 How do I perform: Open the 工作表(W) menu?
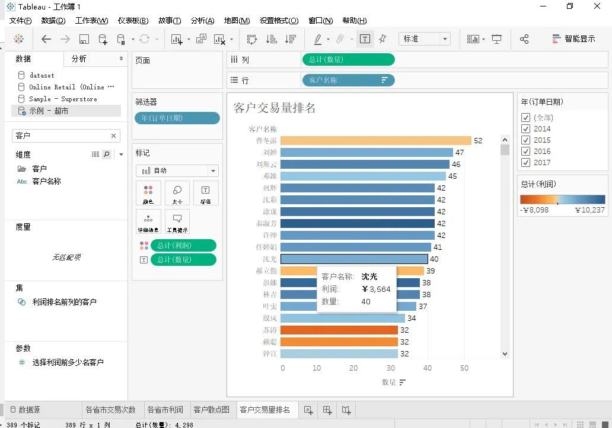91,20
